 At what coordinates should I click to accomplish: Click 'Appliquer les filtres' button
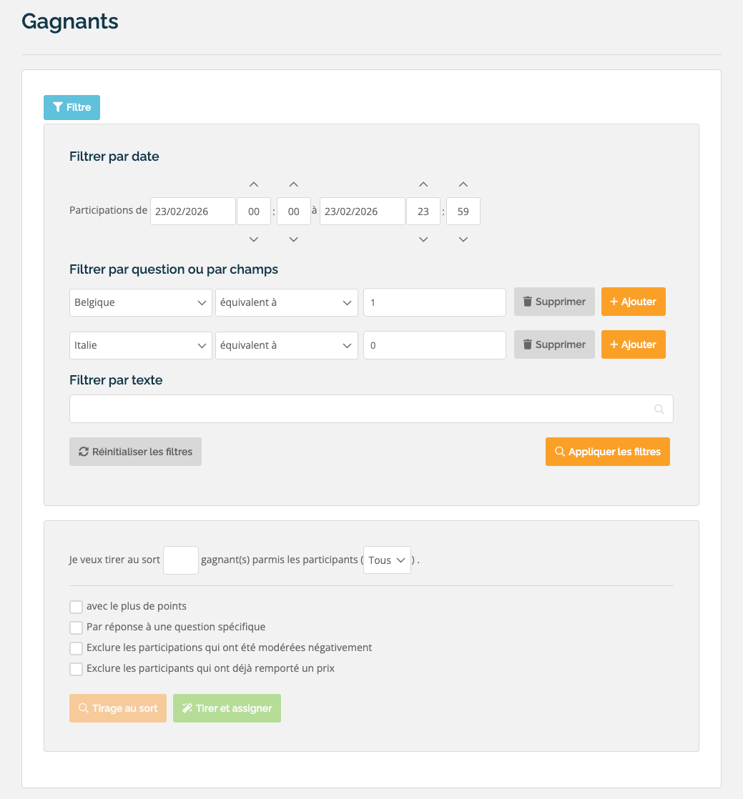[608, 452]
